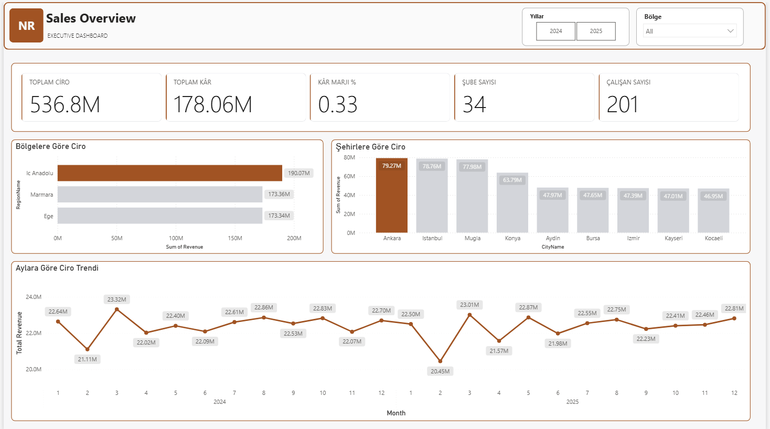Click the Aylara Göre Ciro Trendi title
Image resolution: width=770 pixels, height=429 pixels.
[x=57, y=268]
